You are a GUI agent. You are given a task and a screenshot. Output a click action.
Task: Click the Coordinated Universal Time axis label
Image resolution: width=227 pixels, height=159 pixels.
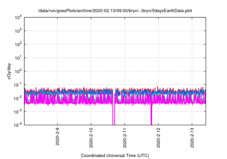[115, 155]
